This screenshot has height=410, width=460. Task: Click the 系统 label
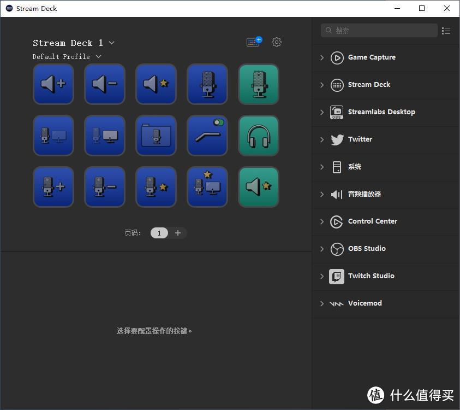354,167
